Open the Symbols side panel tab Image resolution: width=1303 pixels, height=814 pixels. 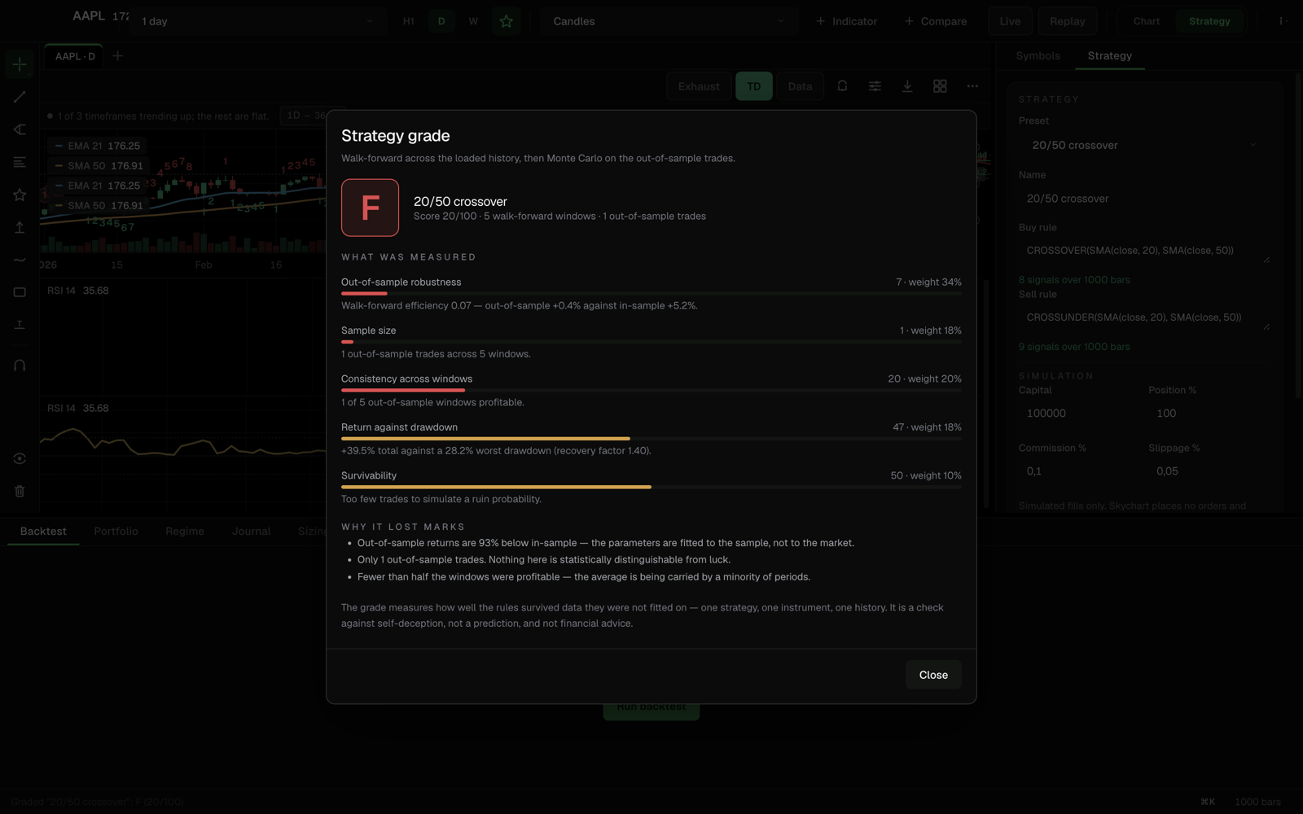click(x=1038, y=55)
